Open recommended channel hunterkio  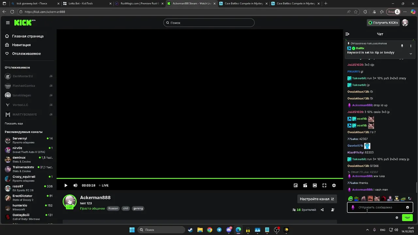click(x=28, y=207)
